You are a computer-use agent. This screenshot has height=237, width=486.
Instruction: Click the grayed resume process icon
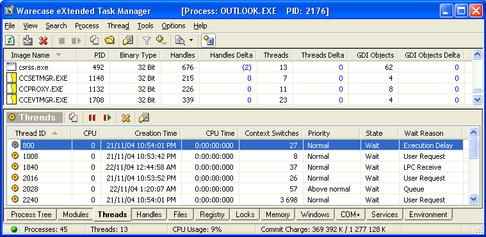click(76, 40)
